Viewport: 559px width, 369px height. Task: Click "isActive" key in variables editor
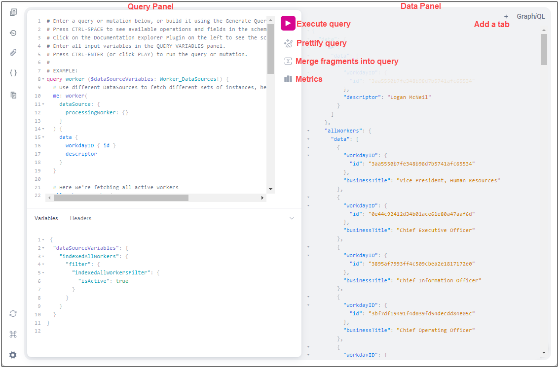pyautogui.click(x=94, y=281)
